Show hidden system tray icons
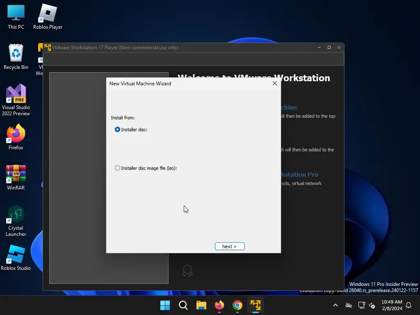The height and width of the screenshot is (315, 420). click(336, 305)
